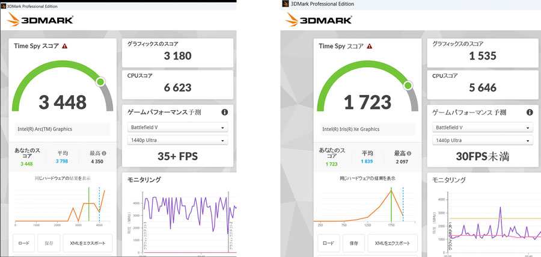Click 保存 button in the right window

coord(354,243)
